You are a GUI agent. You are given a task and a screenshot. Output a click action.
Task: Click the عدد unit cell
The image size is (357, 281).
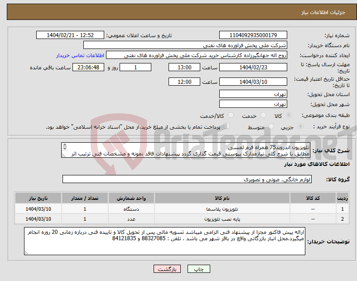pos(131,219)
